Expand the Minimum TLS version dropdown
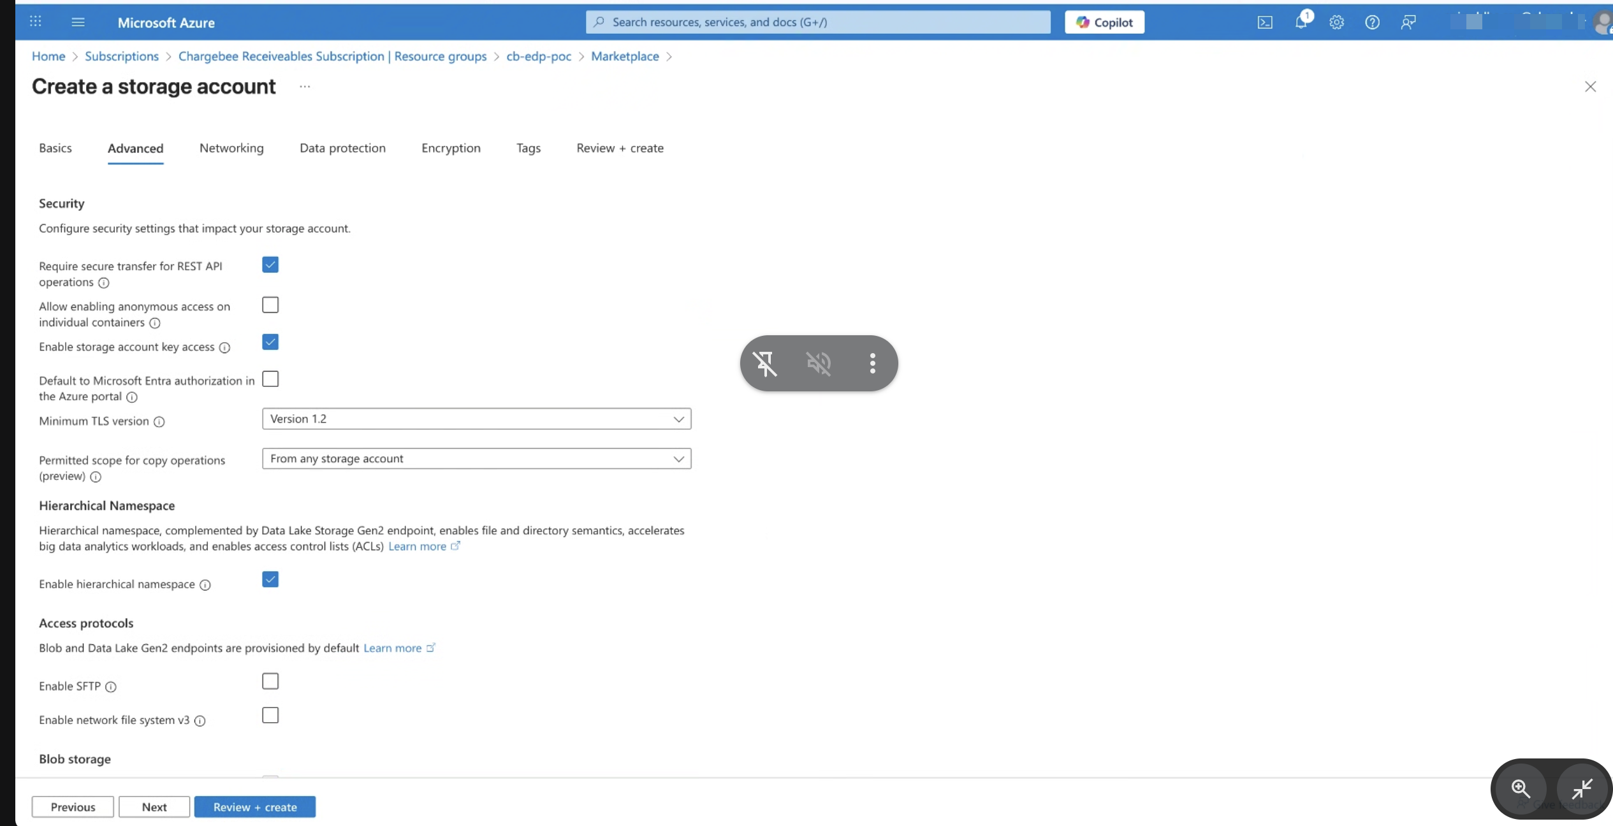This screenshot has height=826, width=1613. 476,419
